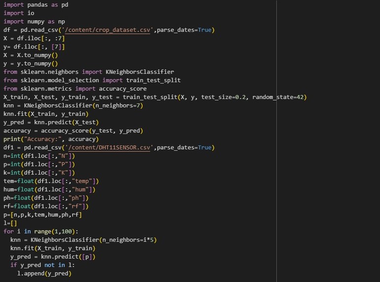The width and height of the screenshot is (380, 282).
Task: Click the sklearn.metrics import accuracy_score line
Action: [75, 89]
